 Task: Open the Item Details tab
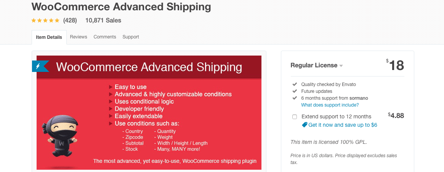click(x=49, y=37)
